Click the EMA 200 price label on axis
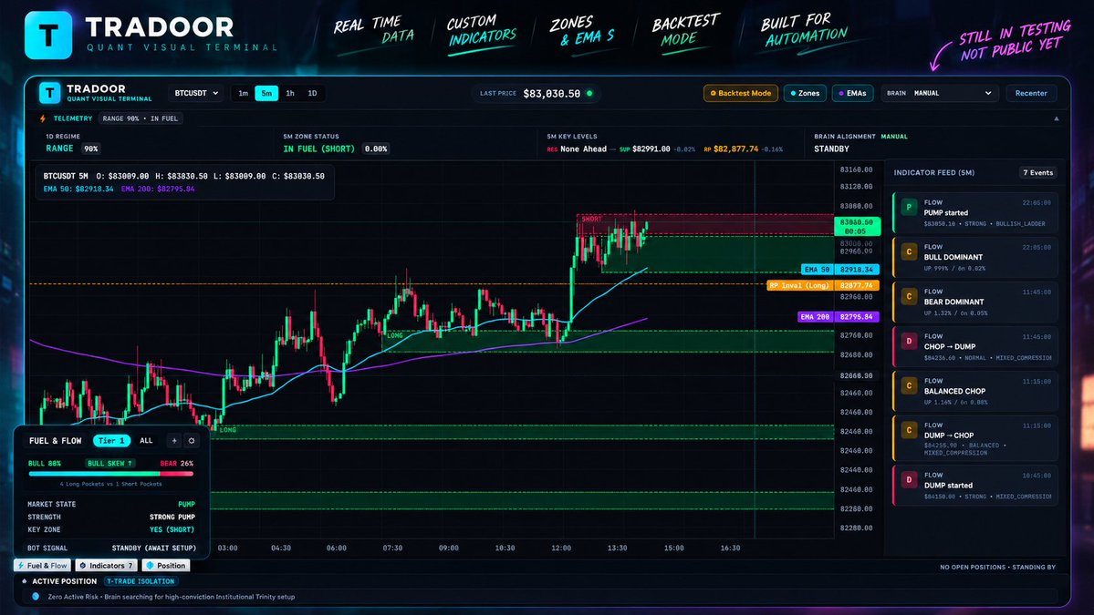The width and height of the screenshot is (1094, 615). (838, 317)
